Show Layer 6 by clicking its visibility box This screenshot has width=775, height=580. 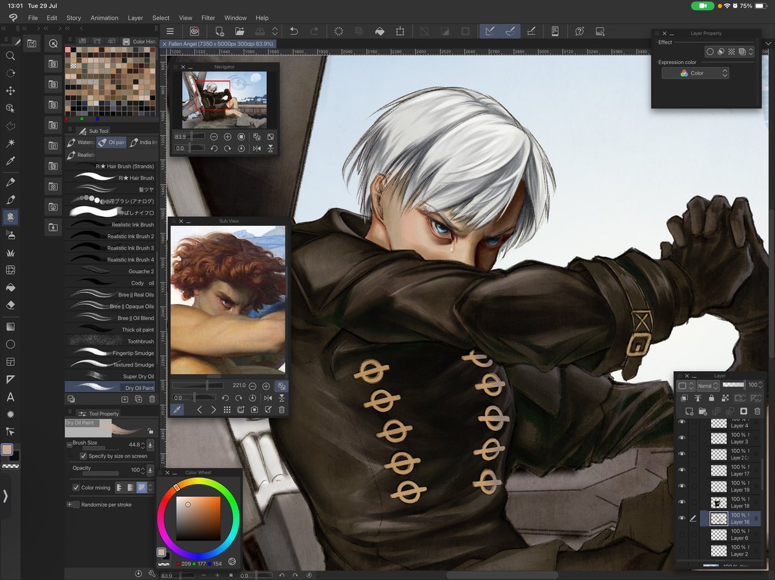[x=681, y=534]
